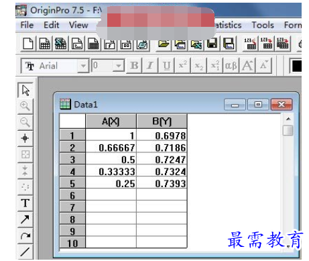Select the Zoom In magnifier tool

point(25,106)
